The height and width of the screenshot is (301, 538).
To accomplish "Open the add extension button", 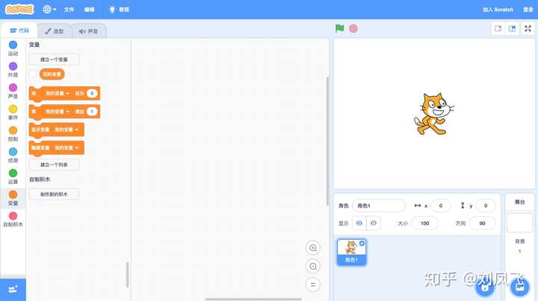I will (13, 289).
